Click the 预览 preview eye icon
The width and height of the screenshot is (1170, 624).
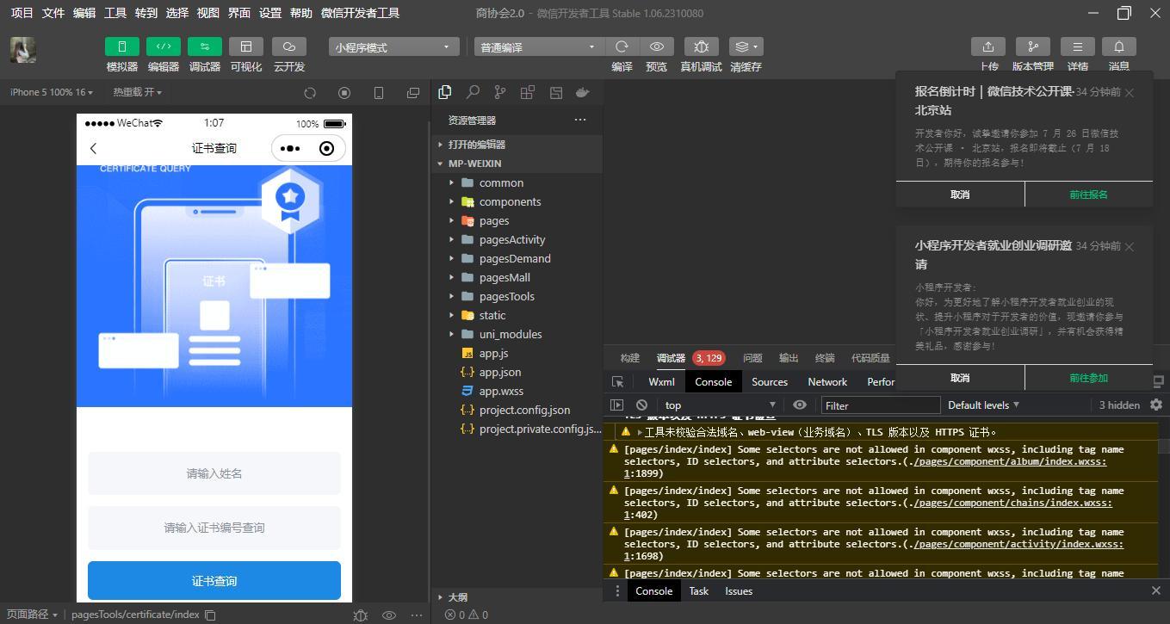[657, 46]
